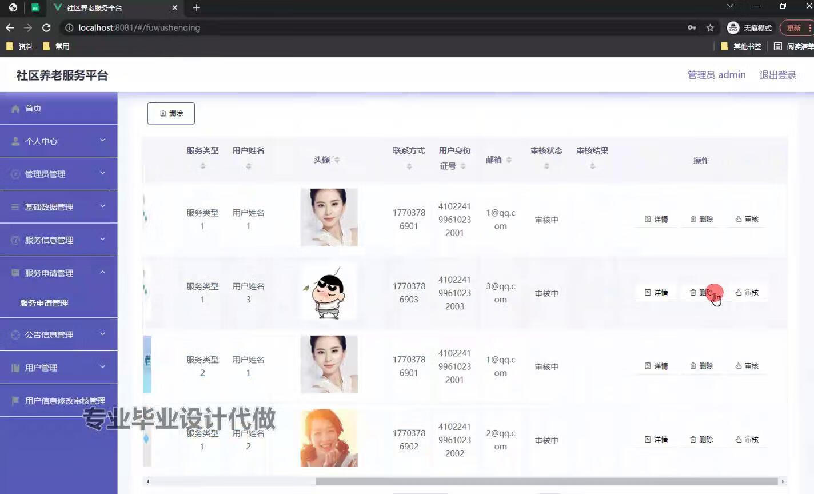Sort by 用户身份证号 column
This screenshot has width=814, height=494.
[463, 166]
